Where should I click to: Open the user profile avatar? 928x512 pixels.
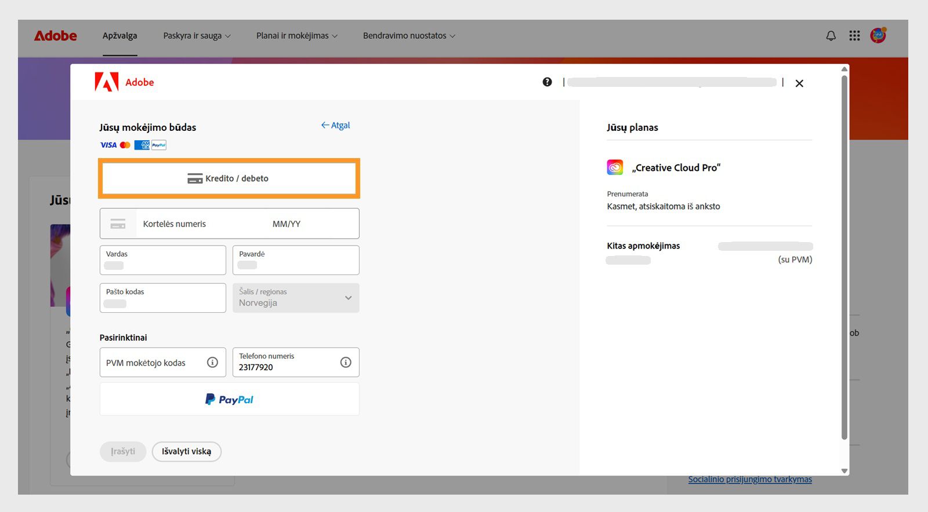(x=878, y=35)
